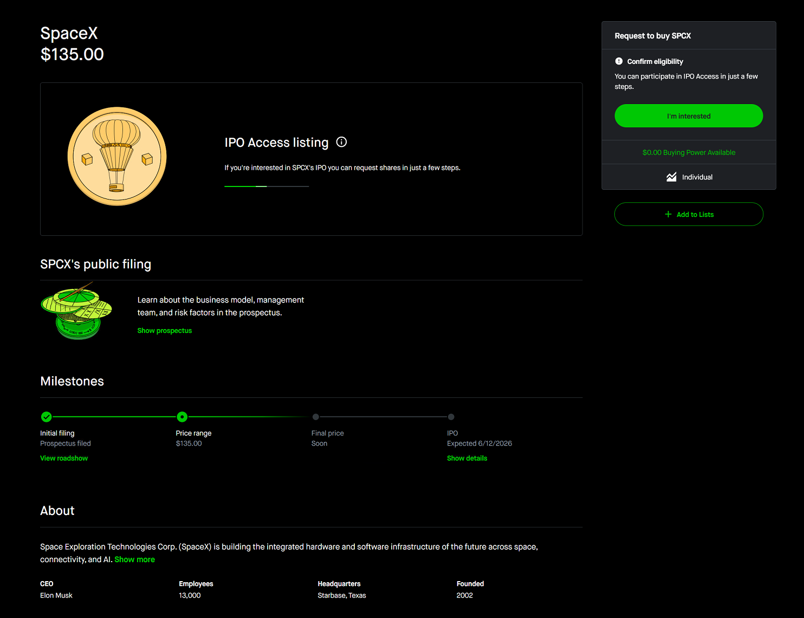Click the Add to Lists button
This screenshot has width=804, height=618.
(689, 214)
